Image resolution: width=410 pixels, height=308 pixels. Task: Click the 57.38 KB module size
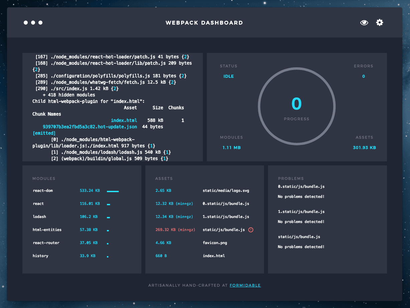pos(89,230)
